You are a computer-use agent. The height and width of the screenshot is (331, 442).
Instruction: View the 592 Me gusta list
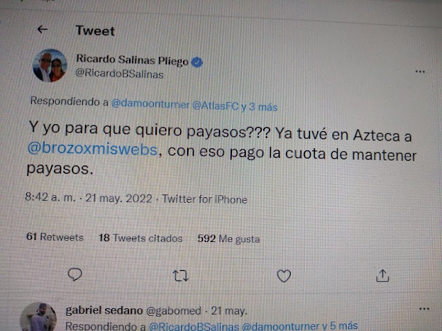click(229, 239)
